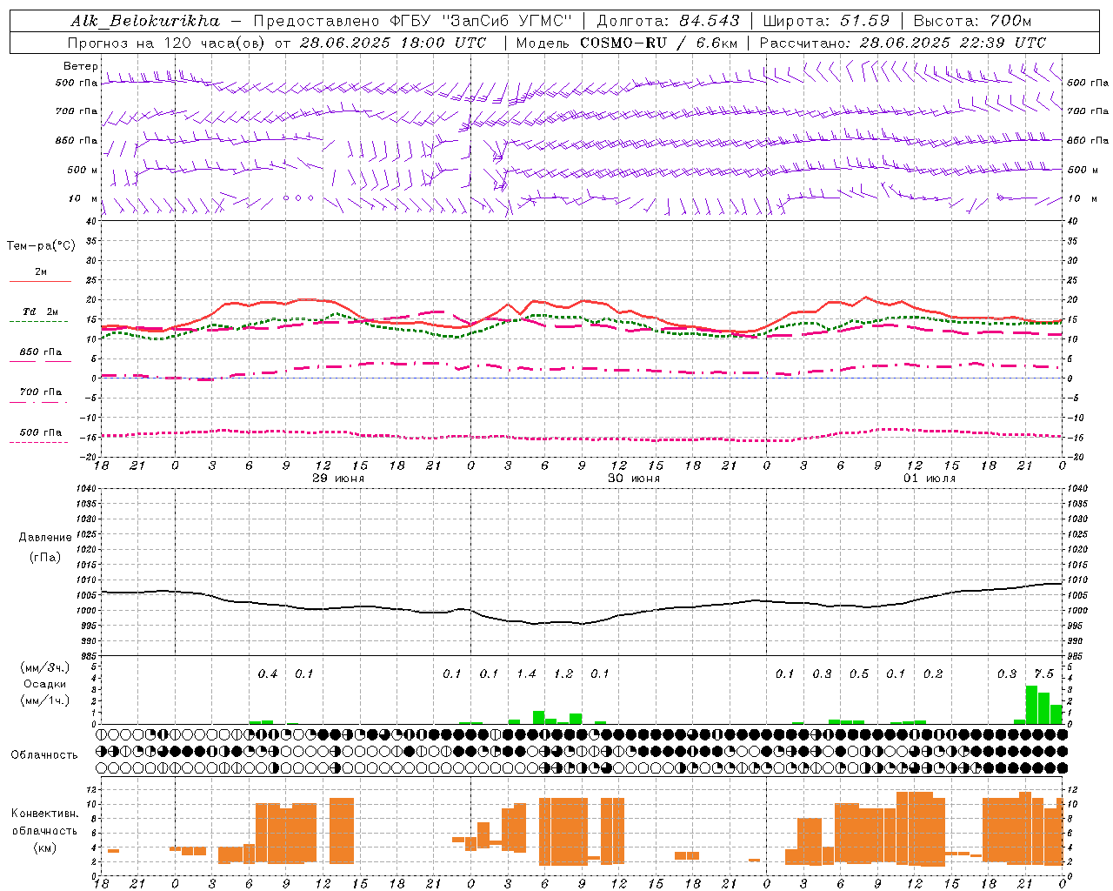Click the Ветер wind panel label
Image resolution: width=1113 pixels, height=891 pixels.
pyautogui.click(x=80, y=66)
